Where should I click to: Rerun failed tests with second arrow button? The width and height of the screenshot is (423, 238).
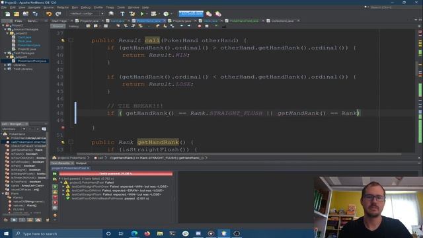coord(55,179)
